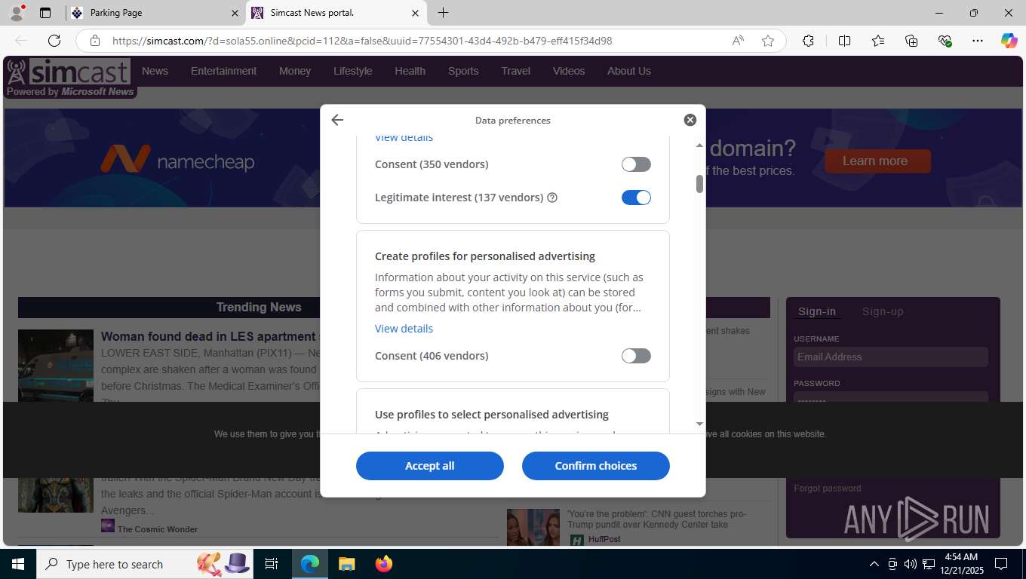
Task: Click the Confirm choices button
Action: coord(596,466)
